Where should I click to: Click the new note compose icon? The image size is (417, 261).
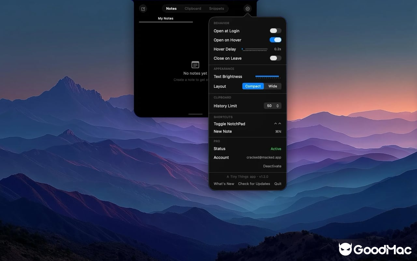click(143, 8)
